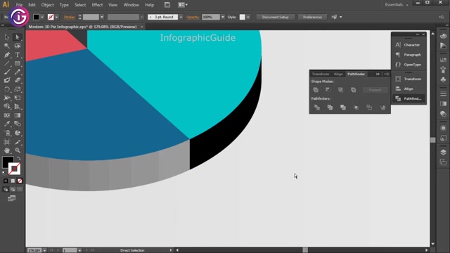Set paint mode to None
Screen dimensions: 450x253
coord(20,181)
